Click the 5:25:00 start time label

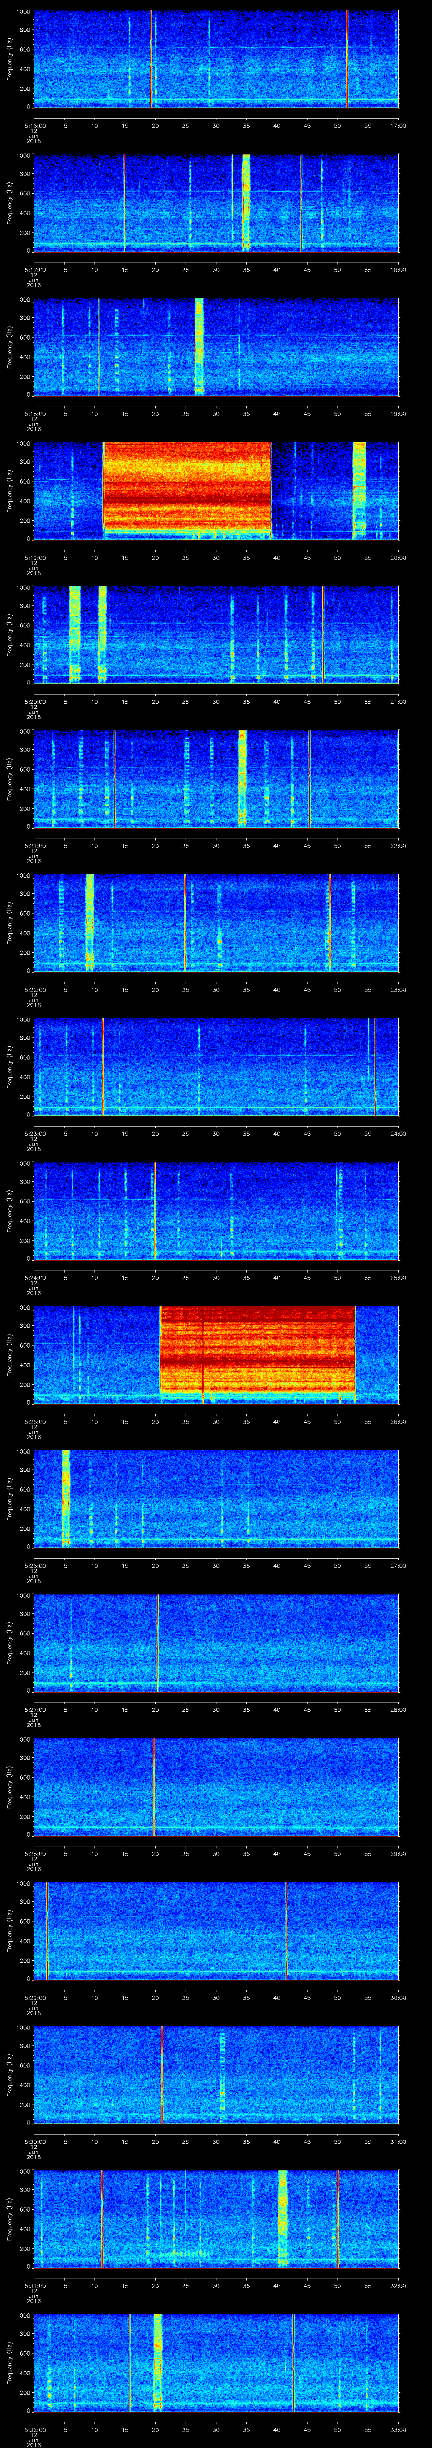34,1421
